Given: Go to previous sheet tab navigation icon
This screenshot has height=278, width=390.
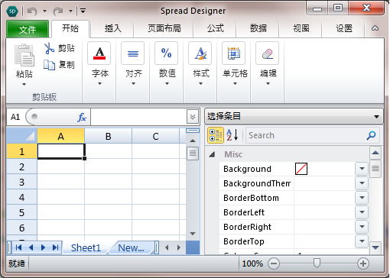Looking at the screenshot, I should pyautogui.click(x=31, y=247).
